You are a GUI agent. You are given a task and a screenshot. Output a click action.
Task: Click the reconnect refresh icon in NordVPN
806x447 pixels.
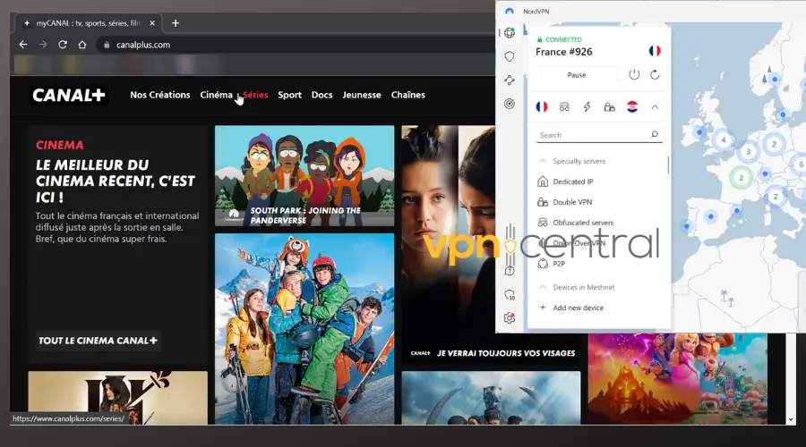coord(655,74)
